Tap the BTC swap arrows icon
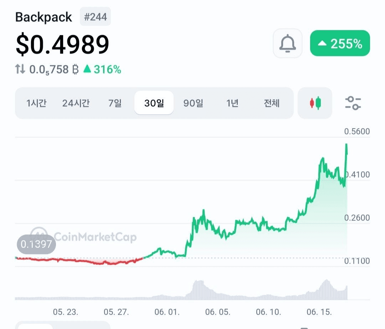385x329 pixels. point(20,69)
